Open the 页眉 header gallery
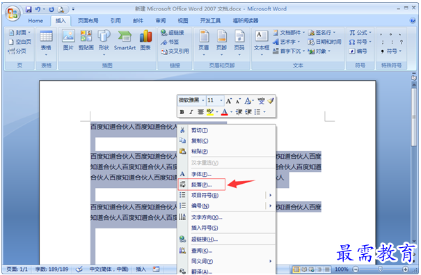 tap(204, 42)
